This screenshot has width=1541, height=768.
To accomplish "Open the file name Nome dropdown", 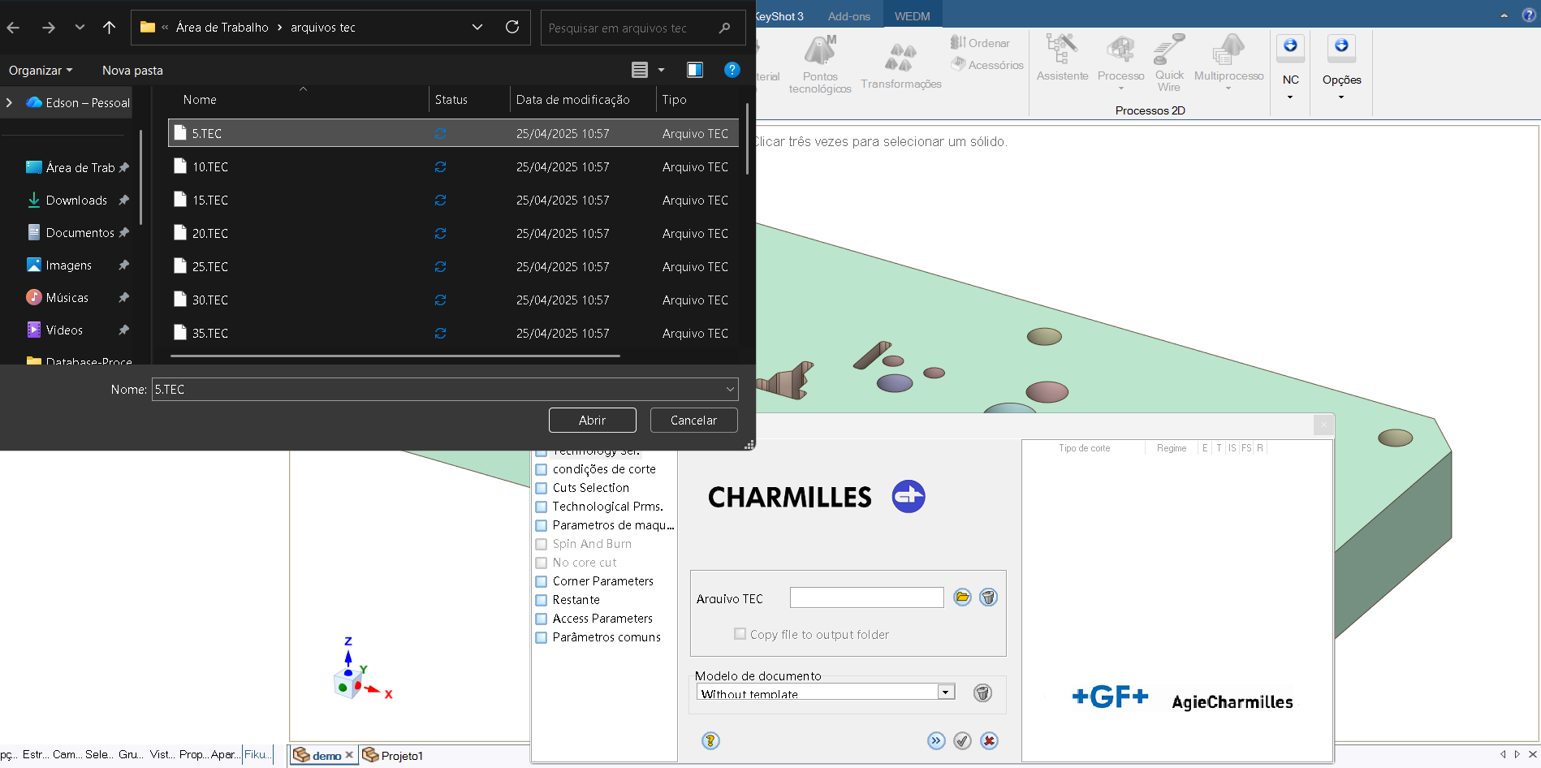I will tap(730, 390).
